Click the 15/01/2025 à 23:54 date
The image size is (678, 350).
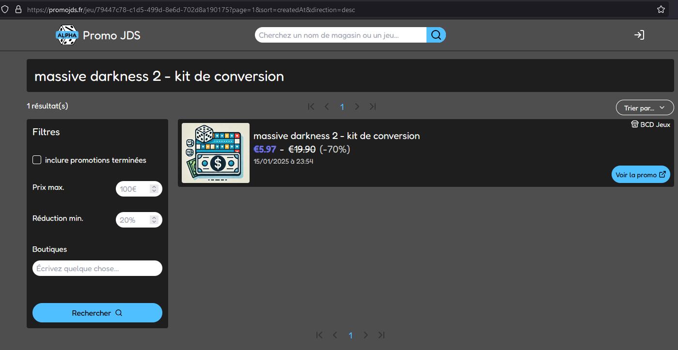[x=284, y=161]
